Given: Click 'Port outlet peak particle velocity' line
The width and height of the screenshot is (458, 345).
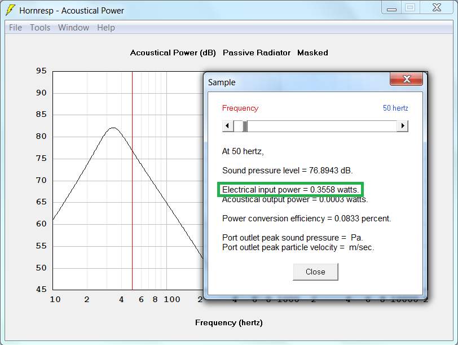Looking at the screenshot, I should click(x=298, y=247).
